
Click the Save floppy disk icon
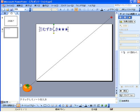tap(11, 9)
